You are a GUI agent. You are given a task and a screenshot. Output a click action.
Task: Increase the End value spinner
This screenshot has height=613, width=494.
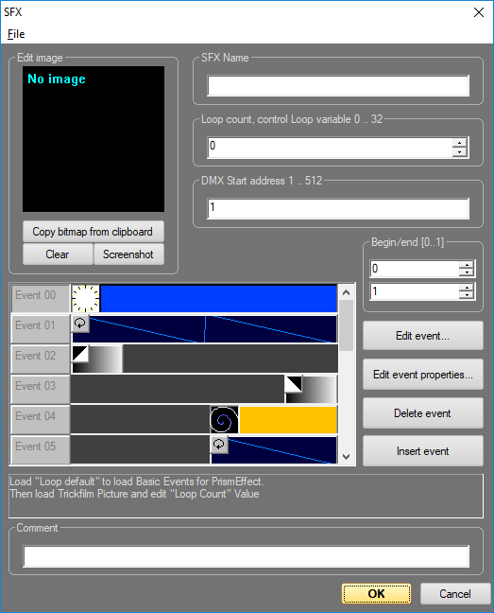pos(467,288)
